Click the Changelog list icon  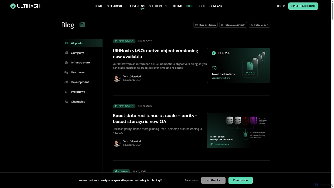(66, 102)
